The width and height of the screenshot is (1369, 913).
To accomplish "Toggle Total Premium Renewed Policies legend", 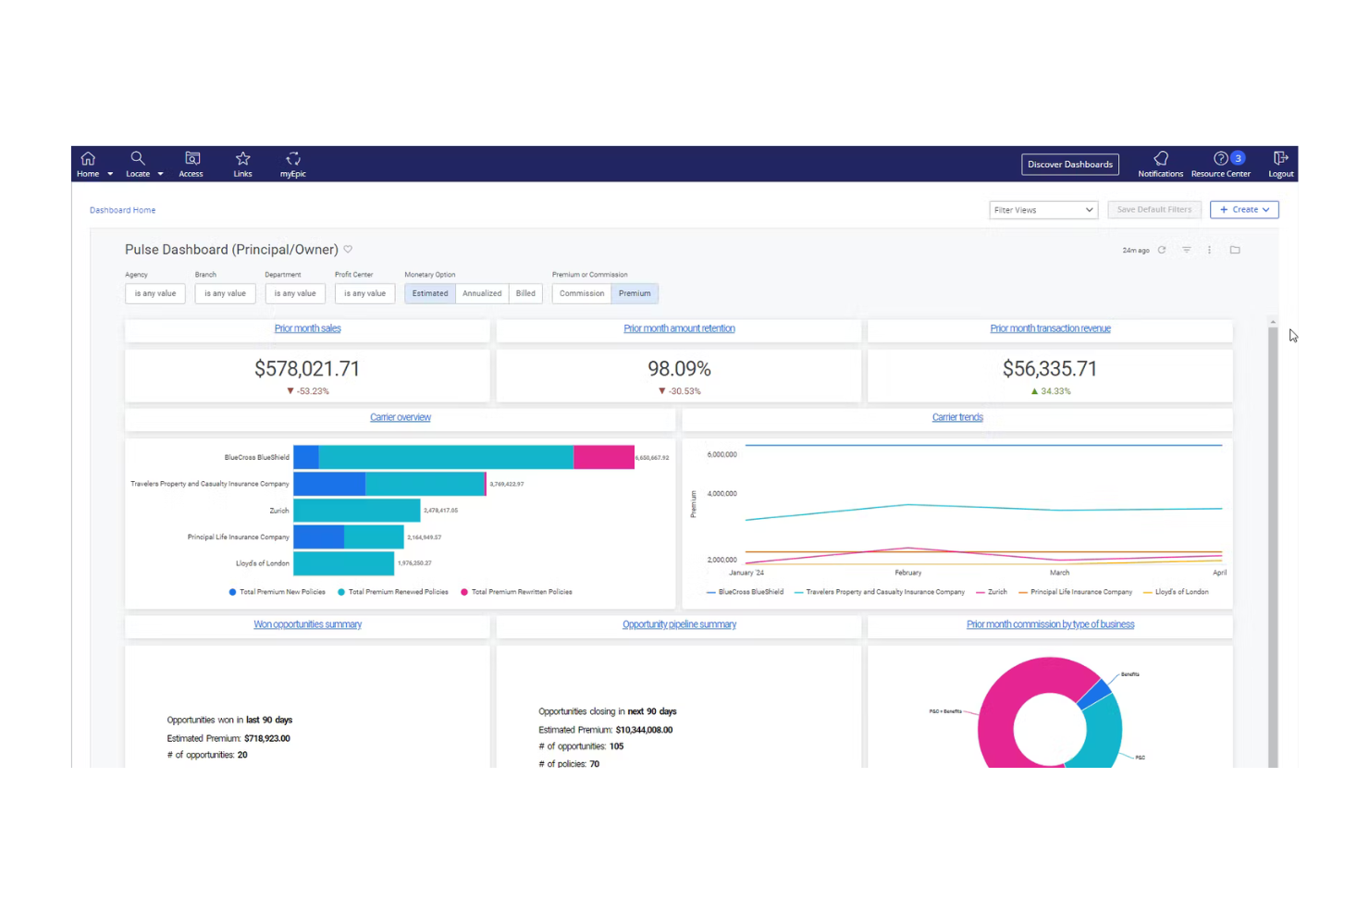I will [x=393, y=592].
